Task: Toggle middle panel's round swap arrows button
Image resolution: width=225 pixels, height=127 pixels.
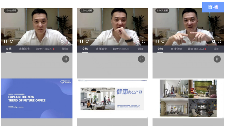Action: click(x=141, y=59)
